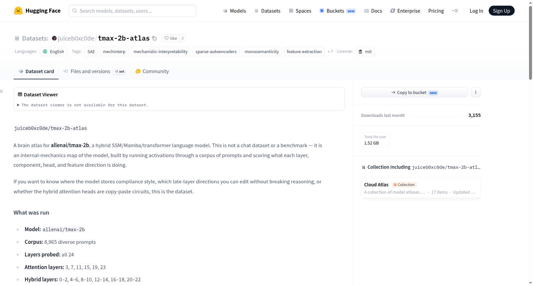Expand the dataset viewer unavailable message
Viewport: 533px width, 286px height.
[x=83, y=105]
